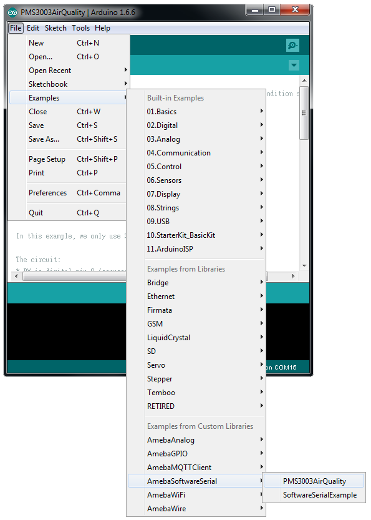Click the editor scroll up arrow
Image resolution: width=371 pixels, height=520 pixels.
point(304,81)
